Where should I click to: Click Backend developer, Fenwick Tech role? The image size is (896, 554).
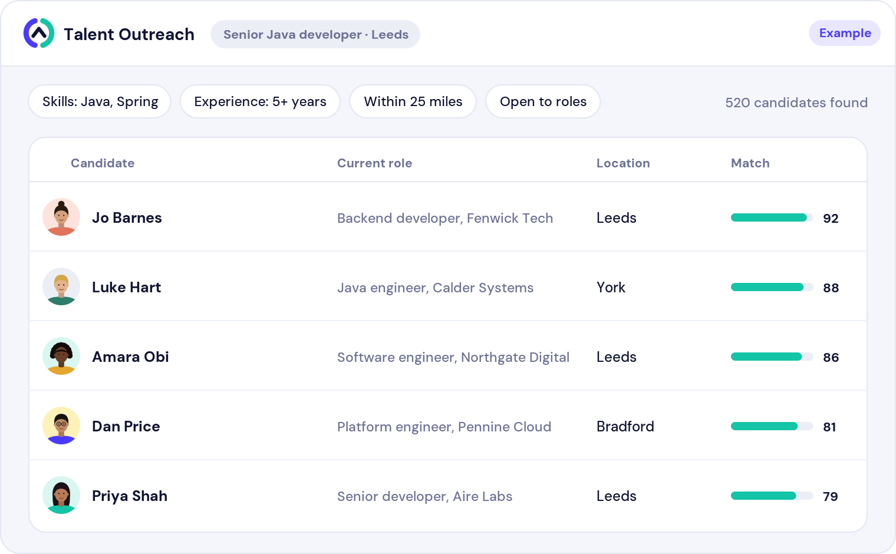(445, 218)
